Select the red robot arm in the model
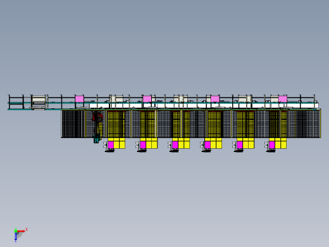 (97, 117)
